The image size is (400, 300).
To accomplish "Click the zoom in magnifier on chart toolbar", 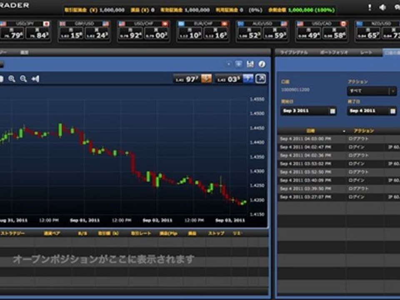I will (12, 79).
